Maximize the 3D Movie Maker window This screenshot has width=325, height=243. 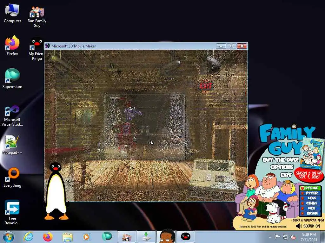[231, 46]
